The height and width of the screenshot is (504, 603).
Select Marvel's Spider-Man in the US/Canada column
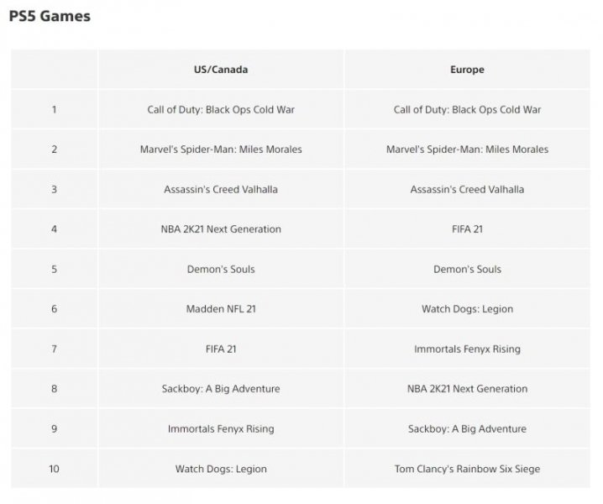(x=221, y=150)
